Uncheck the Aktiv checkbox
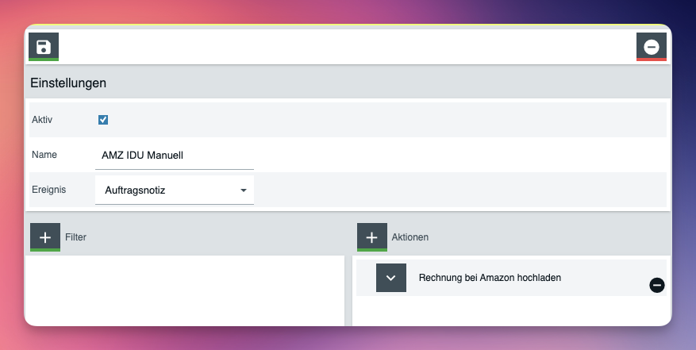 (x=103, y=120)
